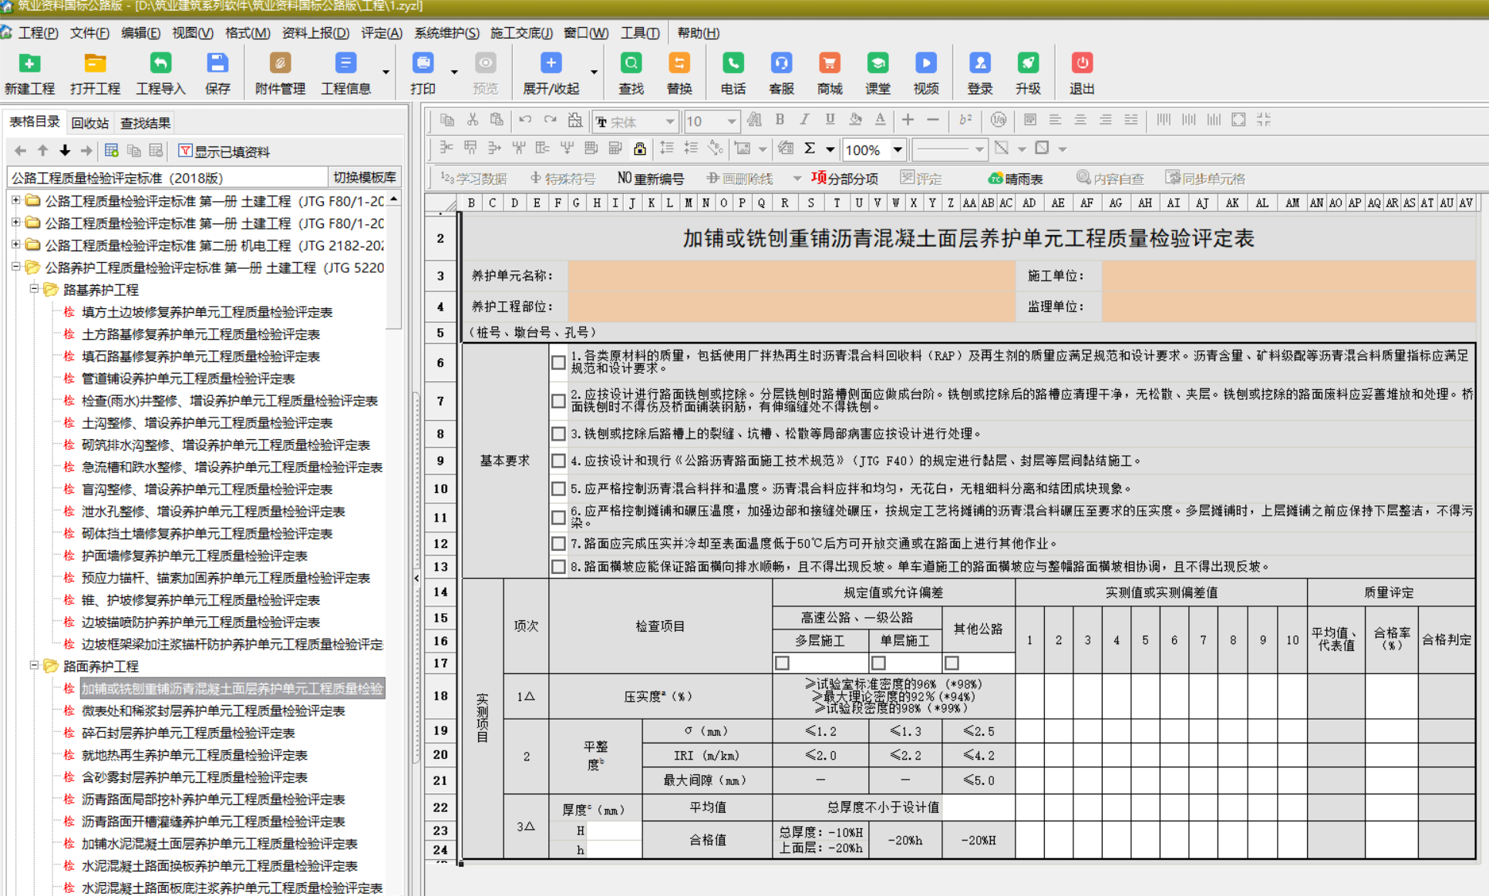Open the 客服 (Customer Service) icon
This screenshot has height=896, width=1489.
click(x=781, y=64)
